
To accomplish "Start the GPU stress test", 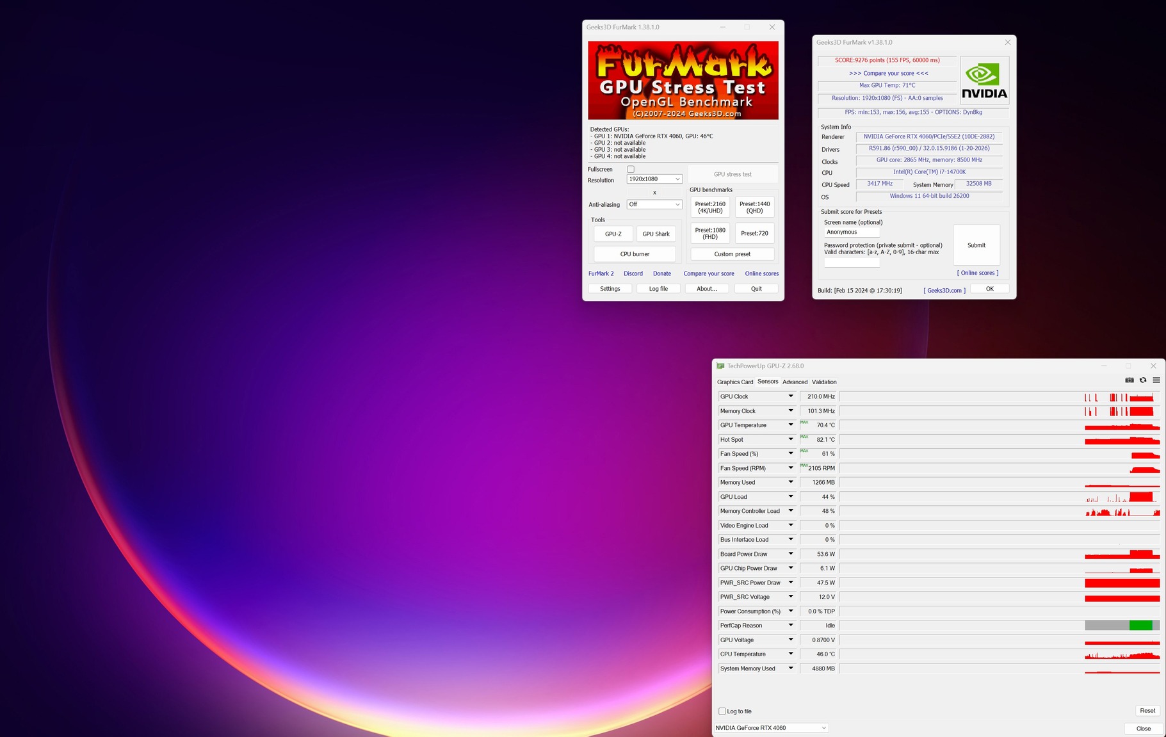I will pyautogui.click(x=733, y=174).
